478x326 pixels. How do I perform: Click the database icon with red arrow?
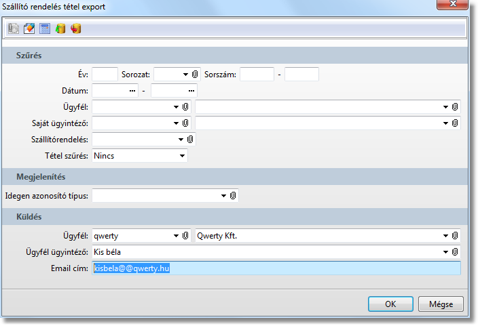[x=76, y=28]
